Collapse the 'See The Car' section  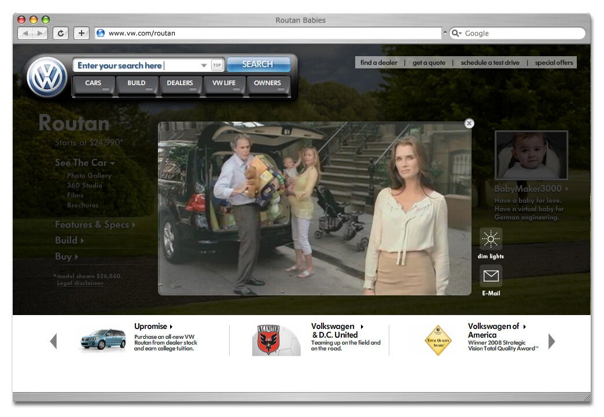coord(84,163)
